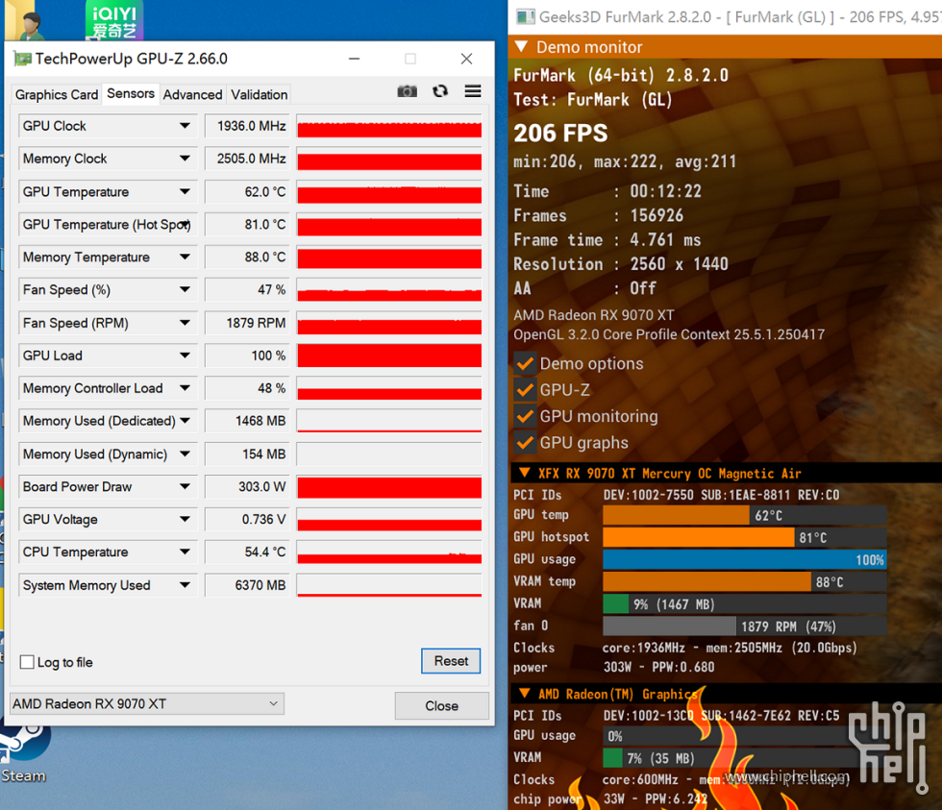Click the 206 FPS readout in FurMark
This screenshot has width=942, height=810.
tap(560, 134)
